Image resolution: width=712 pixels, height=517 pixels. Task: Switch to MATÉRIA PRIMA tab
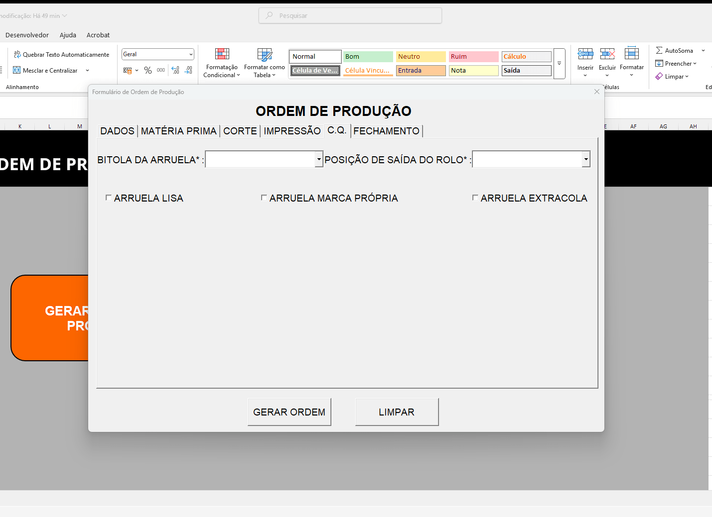coord(179,131)
